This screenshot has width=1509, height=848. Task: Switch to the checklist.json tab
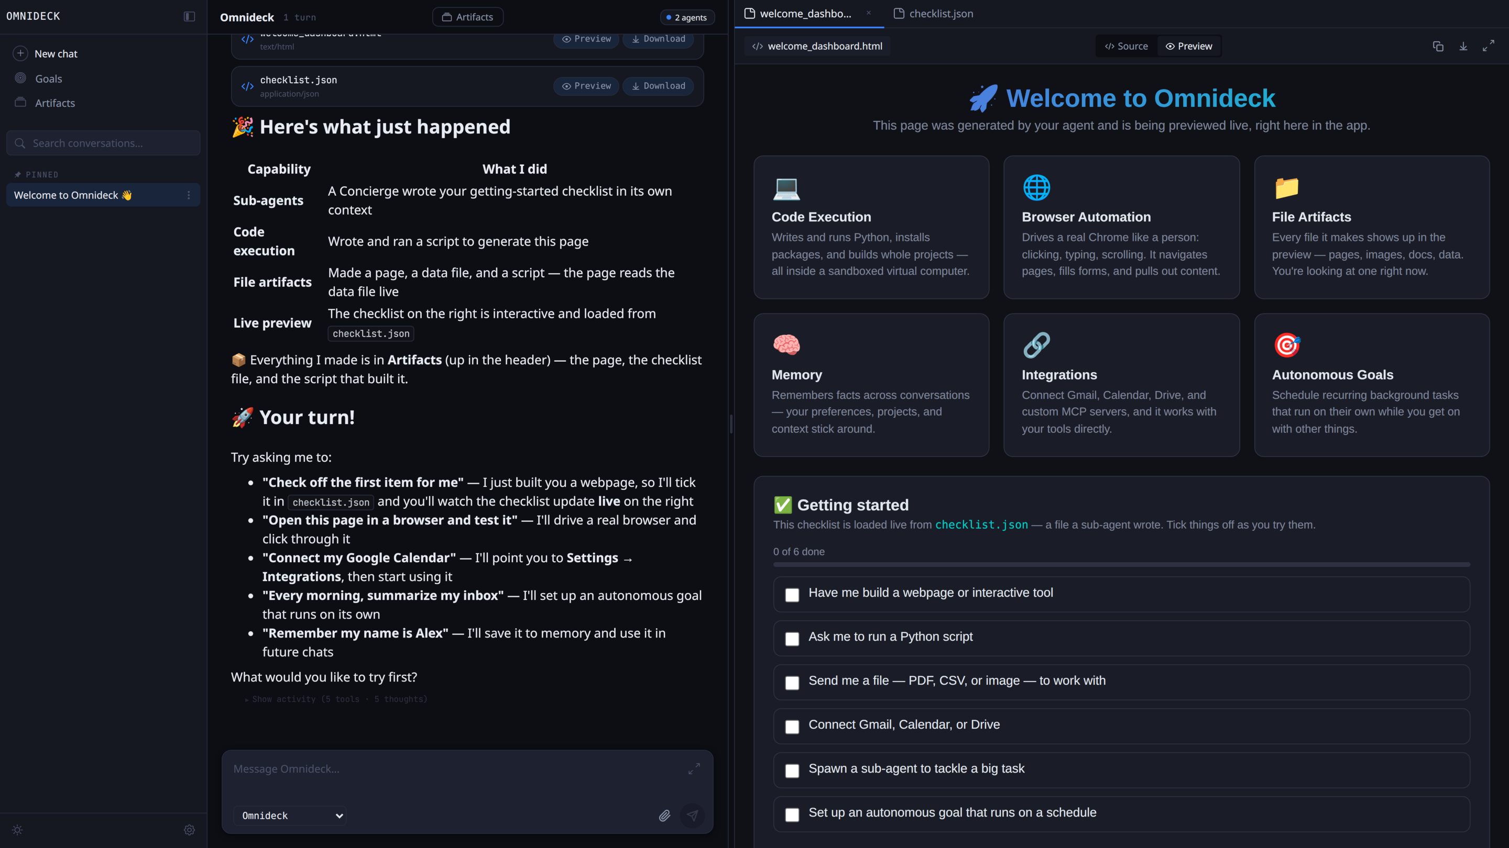click(x=934, y=14)
